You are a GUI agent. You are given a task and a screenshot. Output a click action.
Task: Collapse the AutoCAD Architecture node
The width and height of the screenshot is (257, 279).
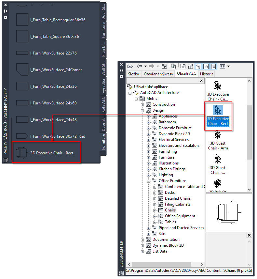(130, 93)
